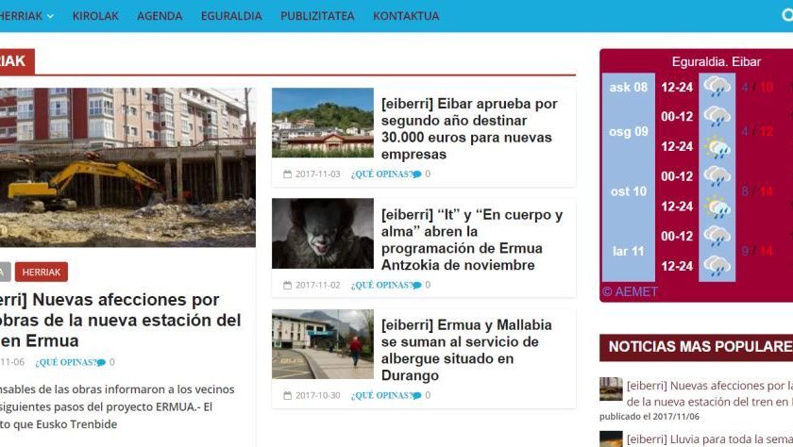
Task: Click comment bubble icon under "It" article
Action: pos(417,286)
